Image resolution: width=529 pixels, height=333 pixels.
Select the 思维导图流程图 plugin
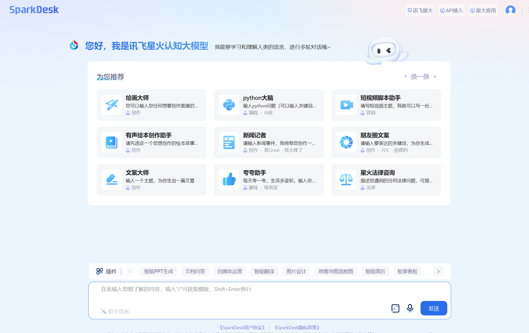click(336, 271)
